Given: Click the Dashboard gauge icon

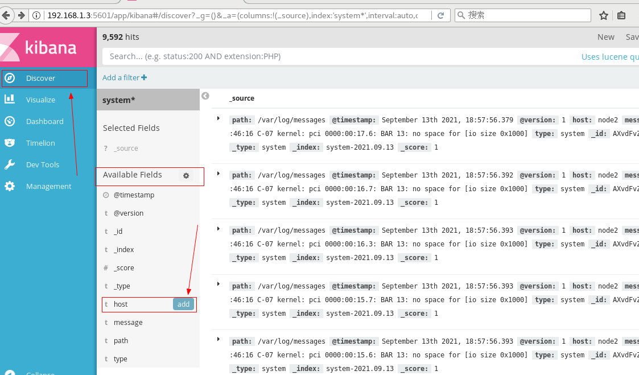Looking at the screenshot, I should click(x=10, y=121).
